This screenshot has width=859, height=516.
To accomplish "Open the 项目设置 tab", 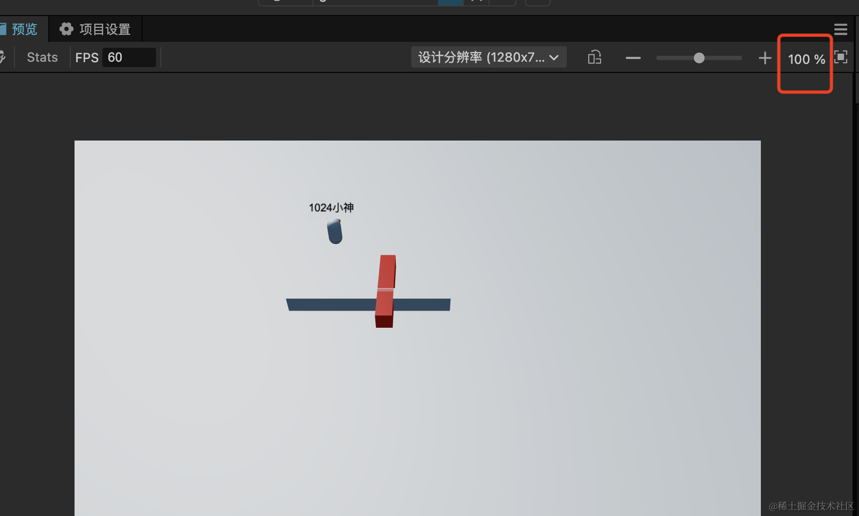I will point(95,29).
